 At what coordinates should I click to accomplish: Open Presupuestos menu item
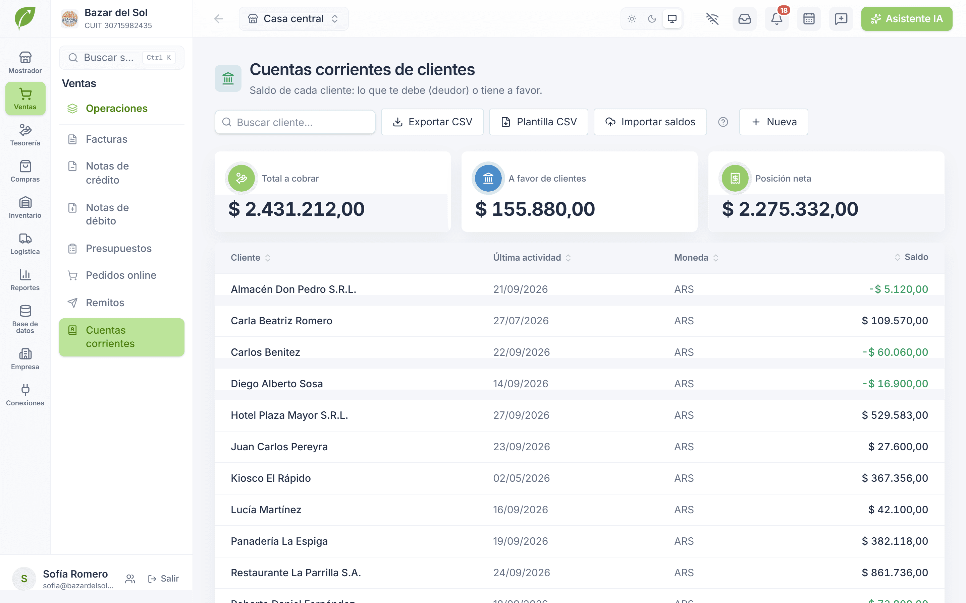coord(122,249)
